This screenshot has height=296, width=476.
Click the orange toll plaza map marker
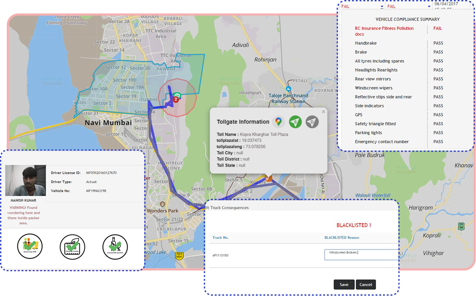pos(268,177)
